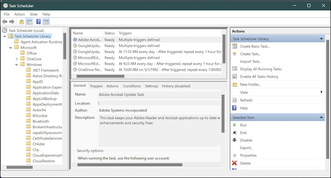Click the Disable action link
The image size is (331, 178).
(x=246, y=140)
